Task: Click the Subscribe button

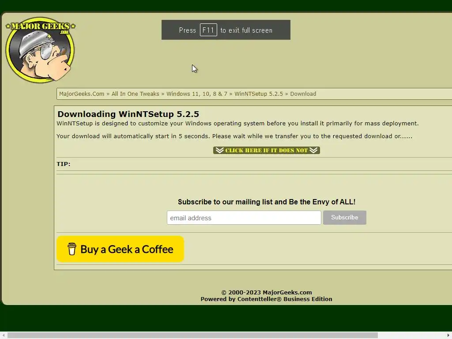Action: tap(344, 218)
